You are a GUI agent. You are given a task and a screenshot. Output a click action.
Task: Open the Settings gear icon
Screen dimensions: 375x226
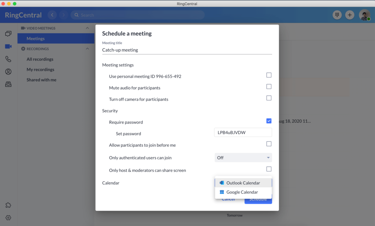click(x=8, y=218)
